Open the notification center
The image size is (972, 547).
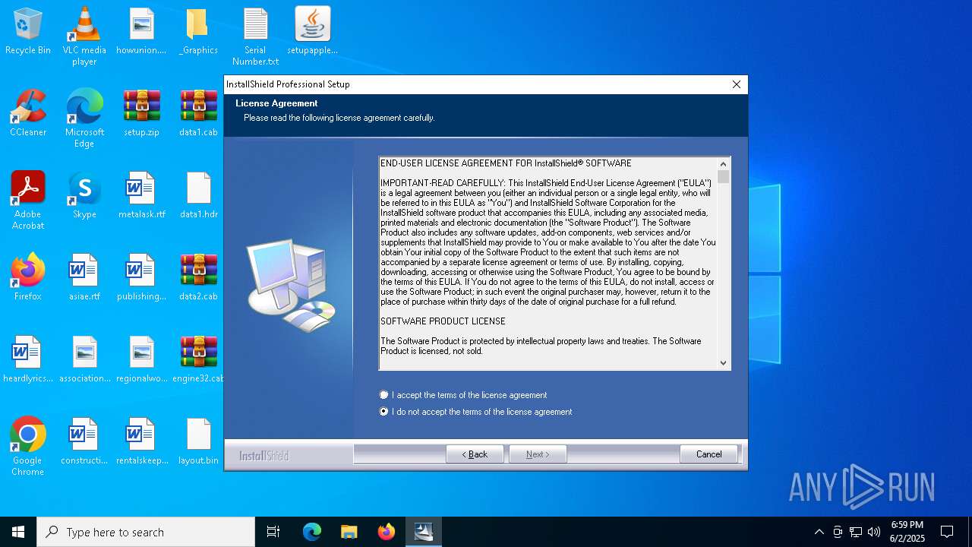coord(947,532)
